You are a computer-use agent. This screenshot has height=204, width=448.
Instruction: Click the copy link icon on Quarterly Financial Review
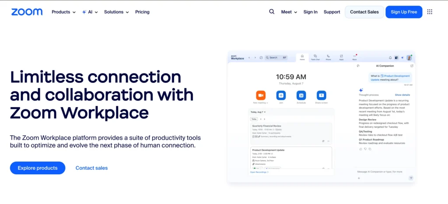click(x=323, y=141)
